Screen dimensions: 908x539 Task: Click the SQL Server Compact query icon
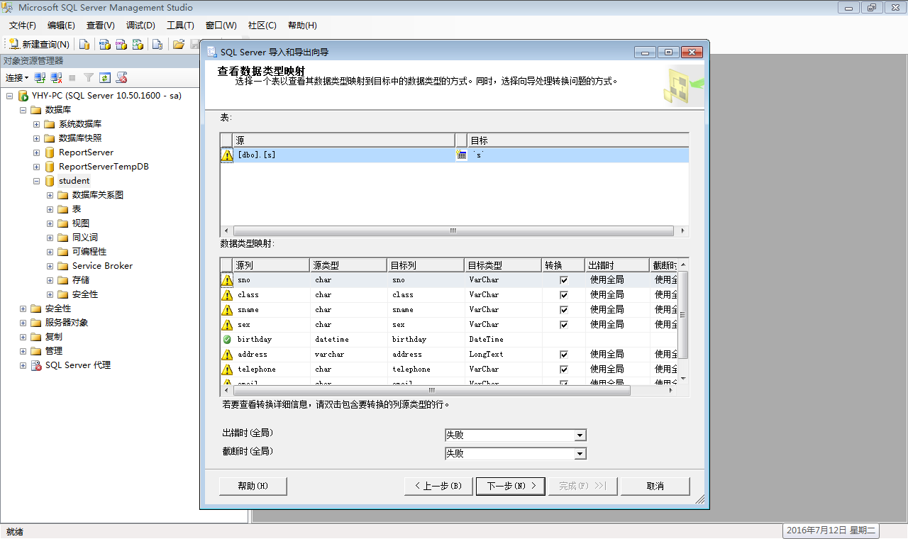tap(157, 44)
